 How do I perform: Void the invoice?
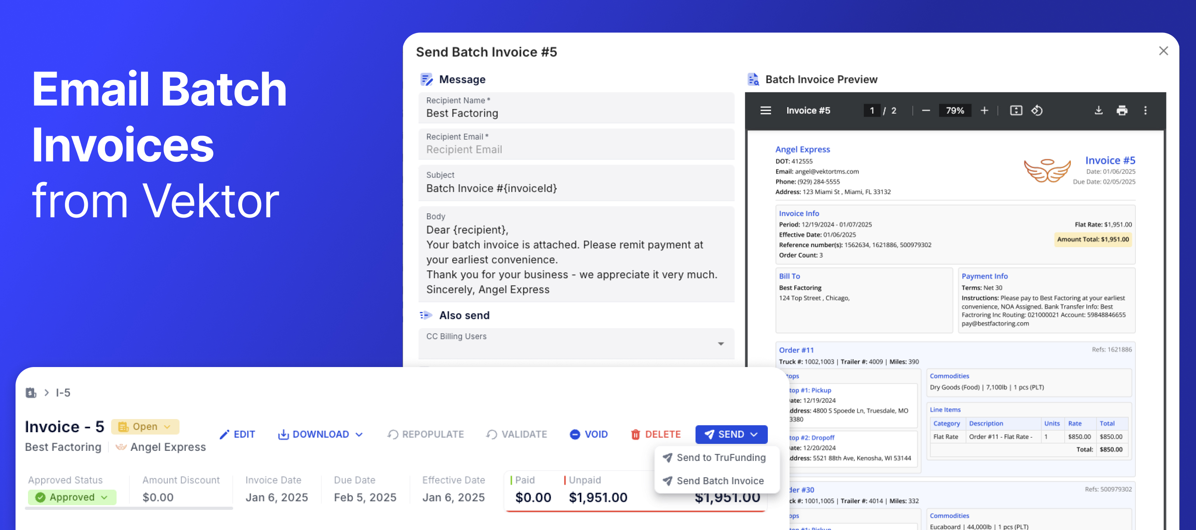(x=588, y=434)
